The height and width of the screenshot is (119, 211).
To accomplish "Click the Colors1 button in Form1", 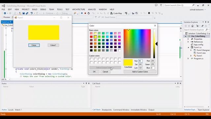I will click(53, 45).
